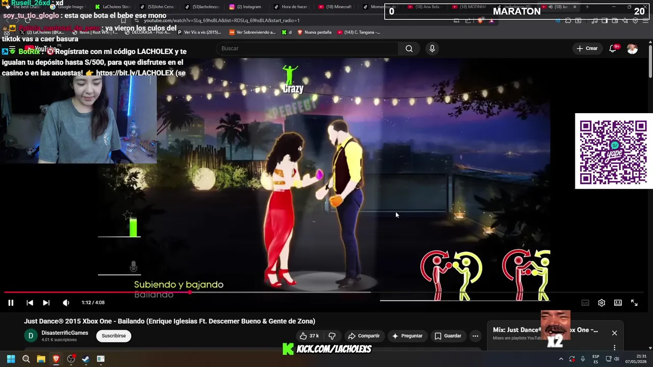This screenshot has height=367, width=653.
Task: Skip to the previous video in playlist
Action: [x=30, y=303]
